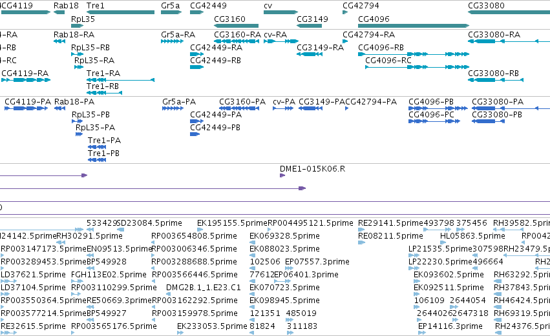Click the Rab18-PA protein label
The width and height of the screenshot is (550, 336).
point(74,102)
